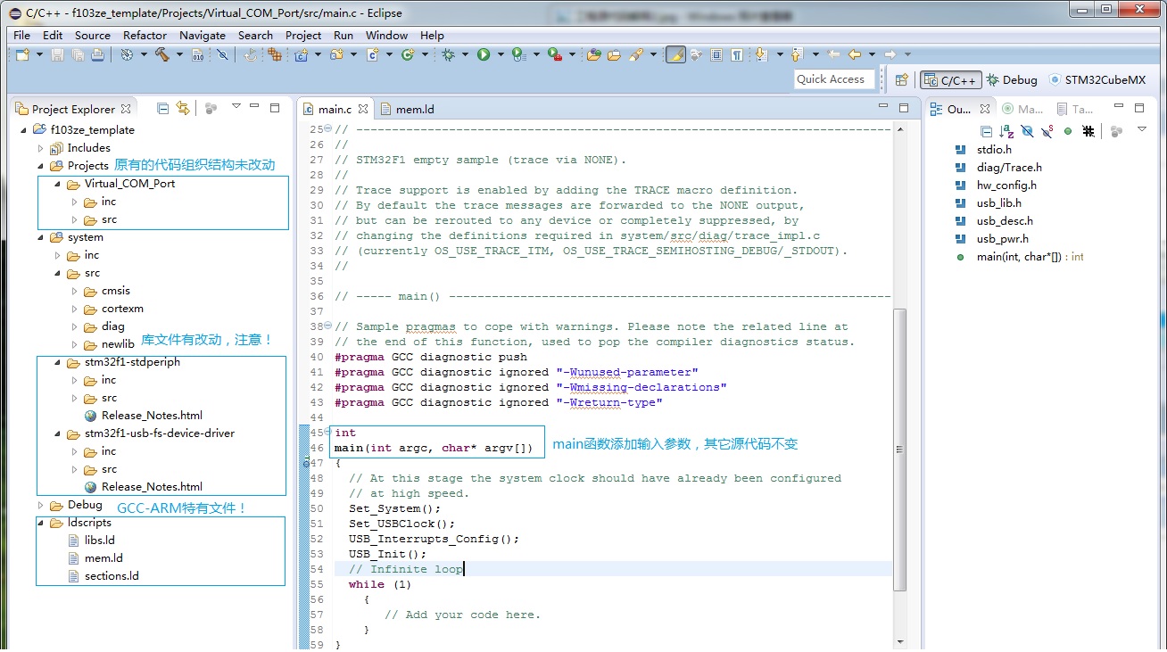Switch to STM32CubeMX perspective
The image size is (1167, 652).
pos(1097,79)
